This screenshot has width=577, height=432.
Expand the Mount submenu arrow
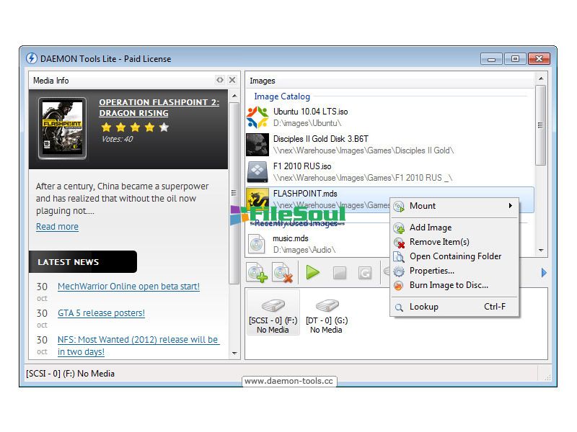pyautogui.click(x=511, y=206)
